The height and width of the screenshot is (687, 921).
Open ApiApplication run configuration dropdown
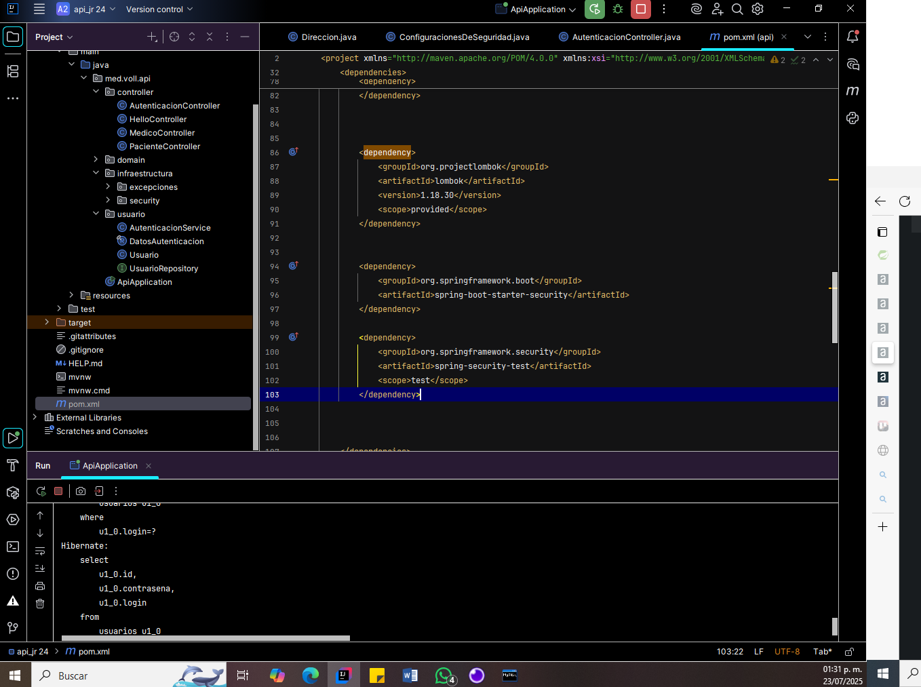pyautogui.click(x=535, y=9)
